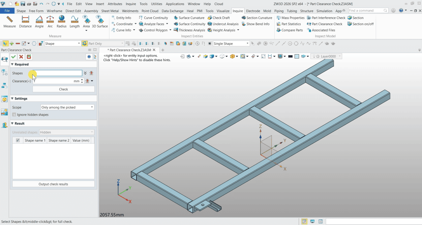Open Thickness Analysis tool

[x=189, y=30]
